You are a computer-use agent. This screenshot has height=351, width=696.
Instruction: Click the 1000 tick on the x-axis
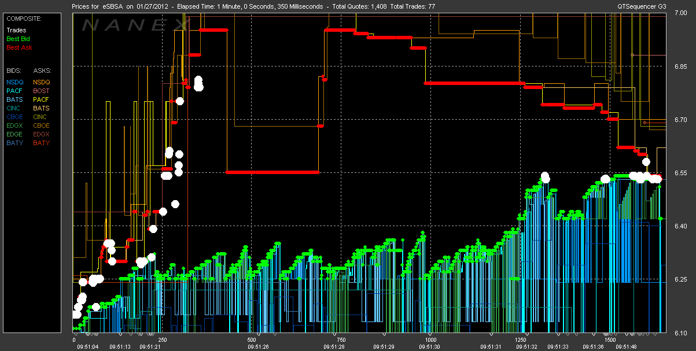[430, 340]
